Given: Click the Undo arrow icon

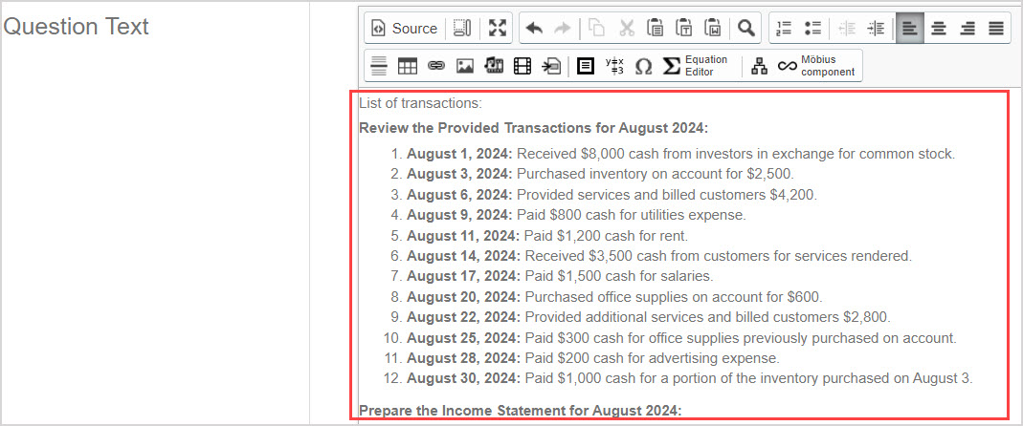Looking at the screenshot, I should tap(534, 29).
